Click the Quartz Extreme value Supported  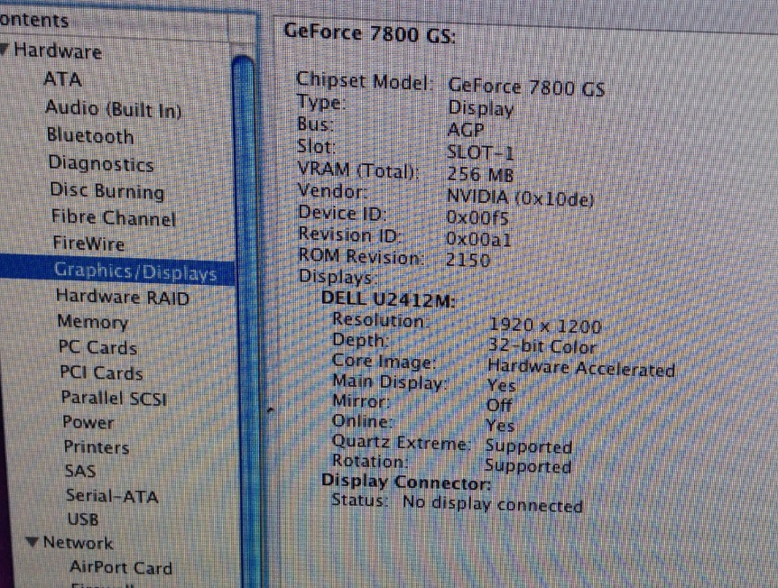[x=529, y=446]
